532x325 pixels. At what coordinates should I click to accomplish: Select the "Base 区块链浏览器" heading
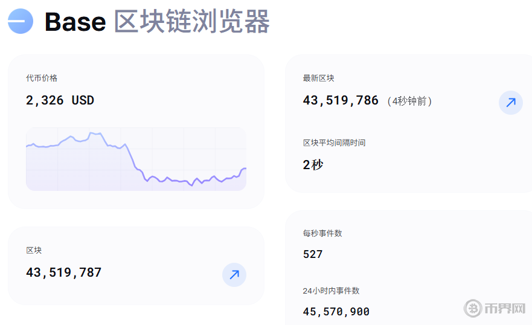[157, 22]
